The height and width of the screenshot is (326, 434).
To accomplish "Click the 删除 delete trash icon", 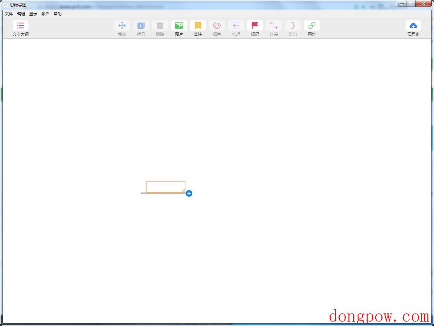I will coord(160,25).
